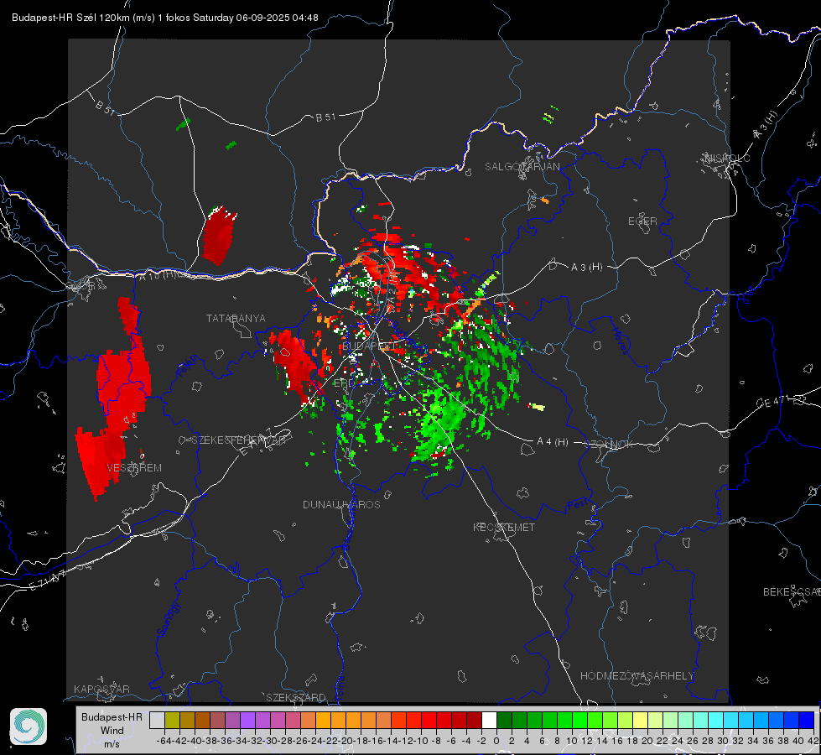
Task: Click the 'A 3 (H)' label near Miskolc
Action: pos(765,125)
